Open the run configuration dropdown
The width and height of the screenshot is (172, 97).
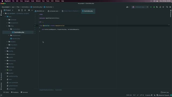(x=140, y=7)
